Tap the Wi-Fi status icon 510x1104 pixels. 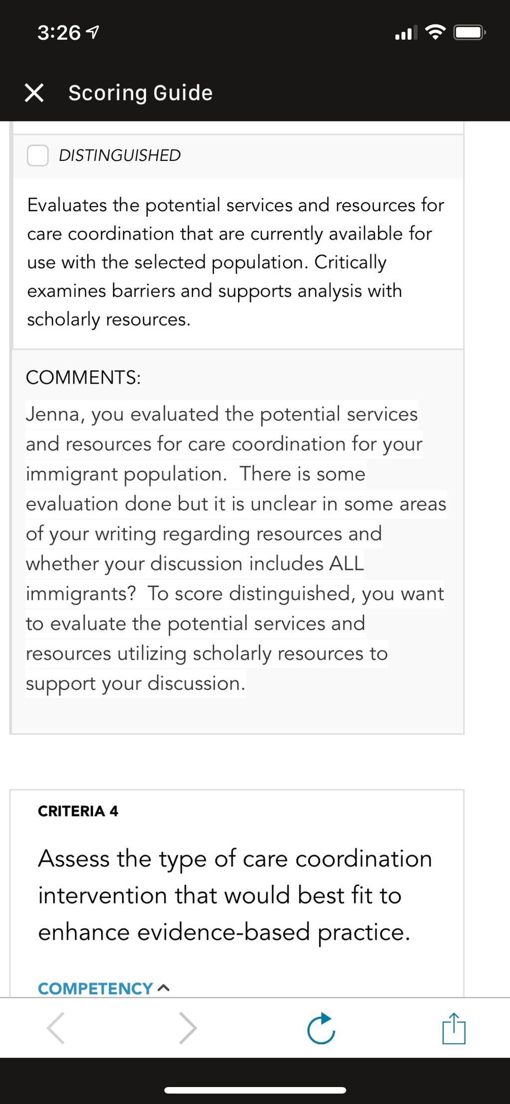435,33
